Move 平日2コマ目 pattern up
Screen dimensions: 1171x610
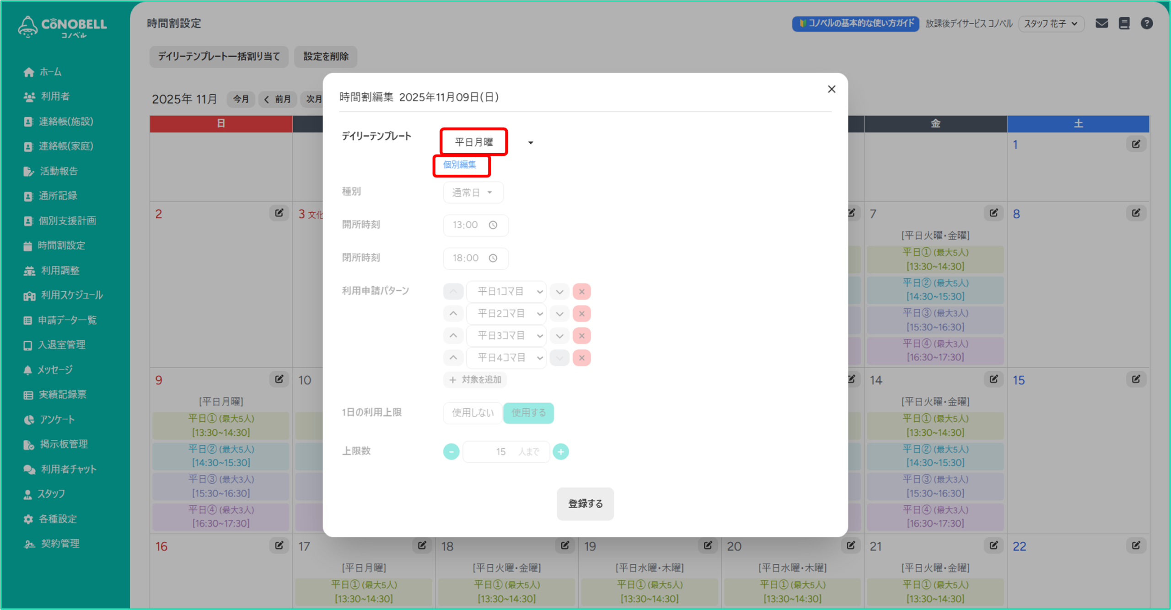pyautogui.click(x=453, y=314)
